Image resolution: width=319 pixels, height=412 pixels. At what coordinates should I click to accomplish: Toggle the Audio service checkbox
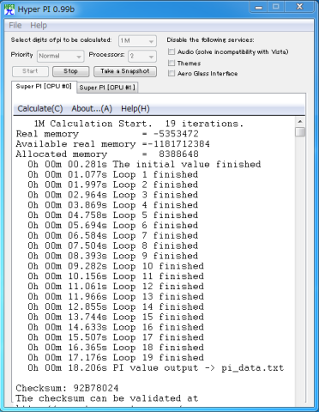[x=172, y=51]
